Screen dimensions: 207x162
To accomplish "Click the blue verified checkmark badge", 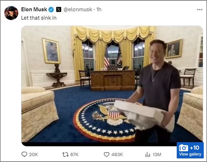I will tap(51, 9).
